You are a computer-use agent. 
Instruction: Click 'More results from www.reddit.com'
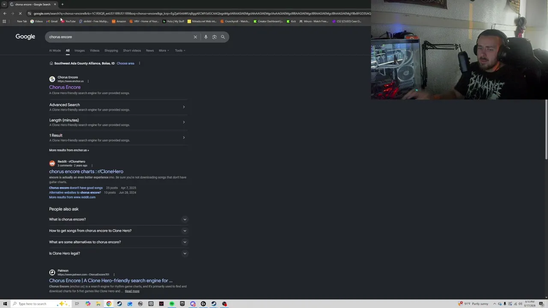pyautogui.click(x=72, y=197)
